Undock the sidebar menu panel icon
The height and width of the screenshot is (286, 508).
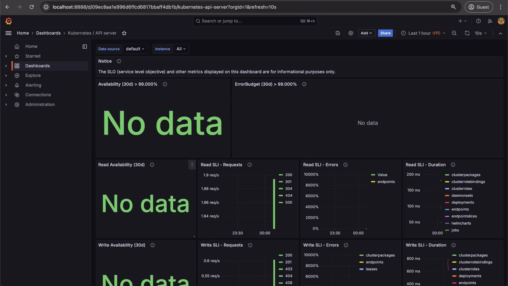pos(85,46)
